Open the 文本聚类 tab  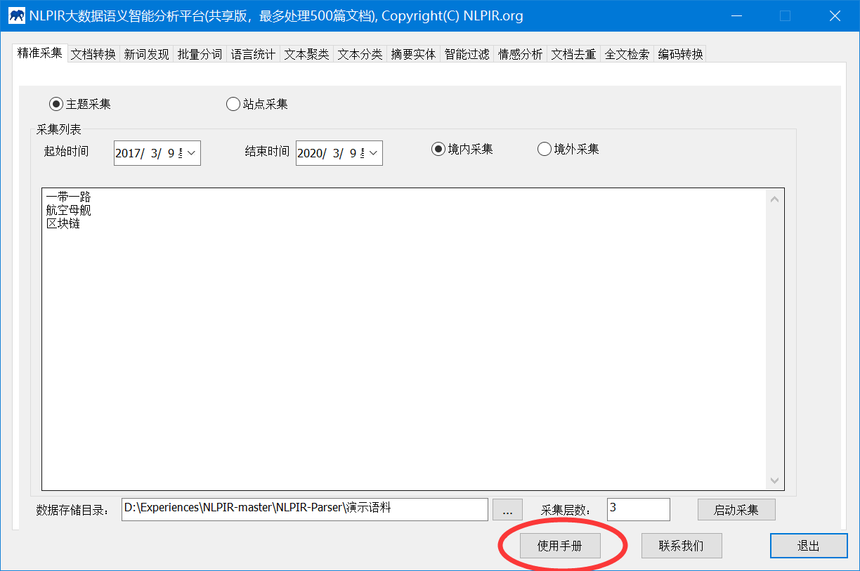tap(306, 53)
